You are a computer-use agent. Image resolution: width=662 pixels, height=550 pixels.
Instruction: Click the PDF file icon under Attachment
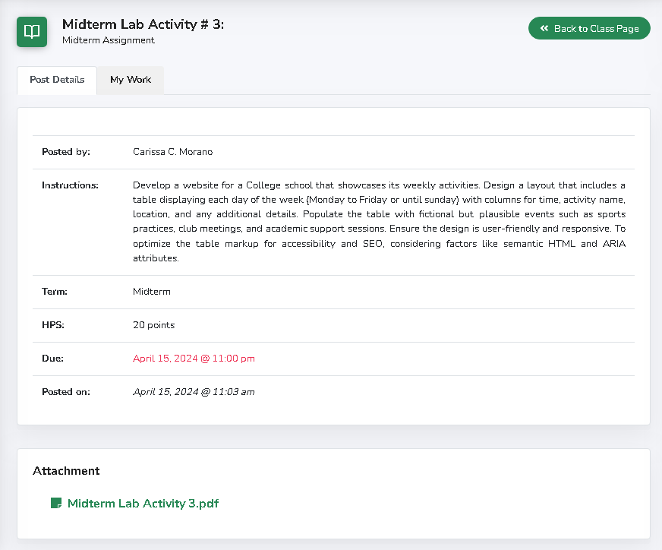click(x=55, y=503)
